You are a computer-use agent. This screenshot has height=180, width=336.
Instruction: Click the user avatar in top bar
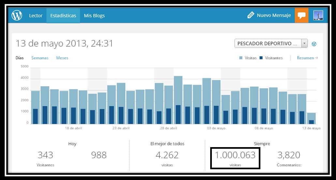(318, 15)
